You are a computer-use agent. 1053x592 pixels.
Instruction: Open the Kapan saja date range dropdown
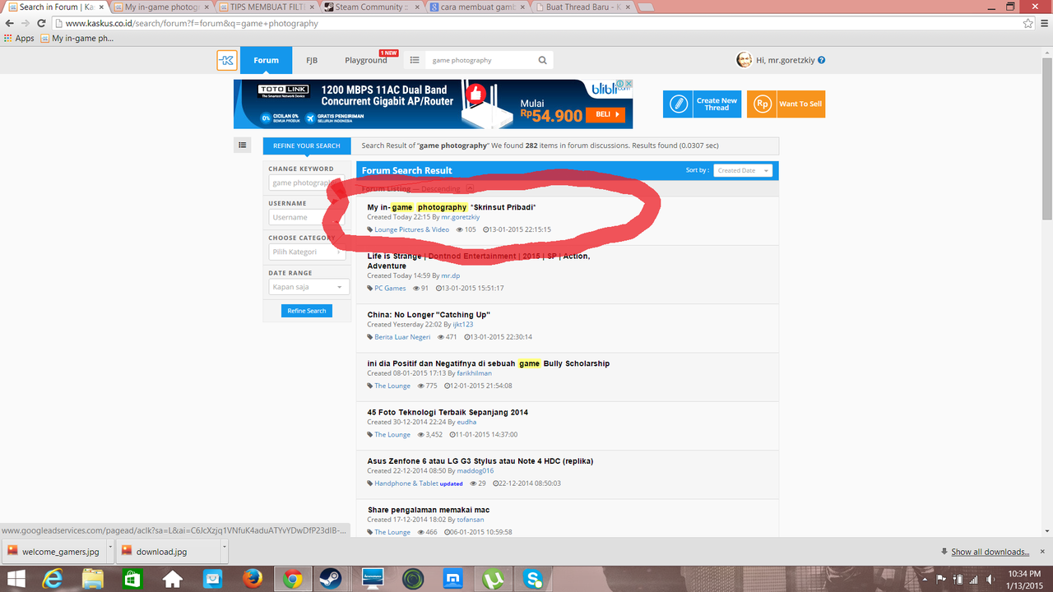click(309, 287)
